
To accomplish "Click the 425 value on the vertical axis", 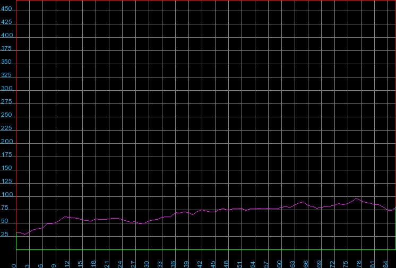I will tap(6, 22).
